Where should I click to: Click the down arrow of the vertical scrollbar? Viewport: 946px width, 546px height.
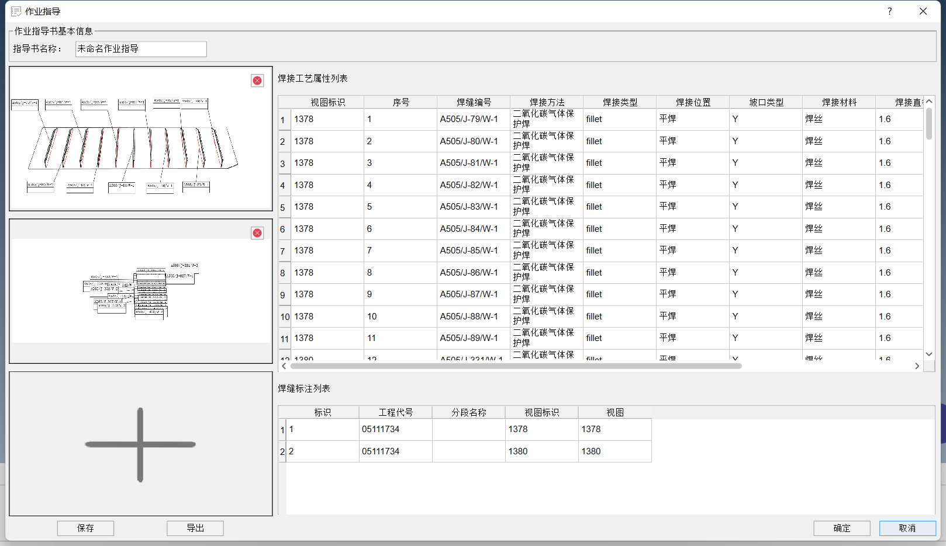point(928,354)
